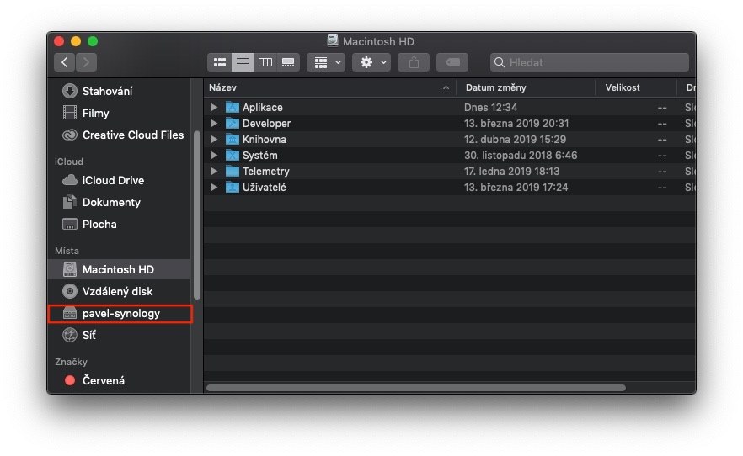Viewport: 743px width, 456px height.
Task: Click the Share toolbar icon
Action: [414, 62]
